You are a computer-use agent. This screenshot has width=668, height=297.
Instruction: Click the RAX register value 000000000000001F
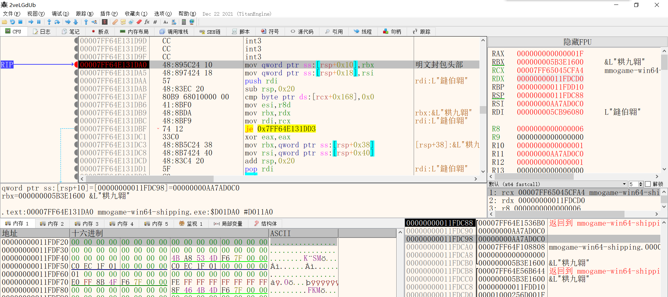click(x=550, y=54)
